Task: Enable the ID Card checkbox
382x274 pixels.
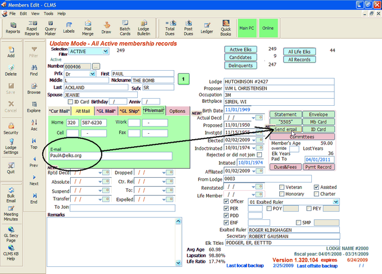Action: pos(70,101)
